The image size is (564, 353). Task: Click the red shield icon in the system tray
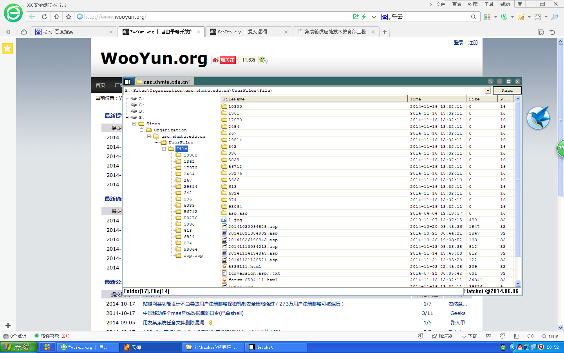[541, 347]
